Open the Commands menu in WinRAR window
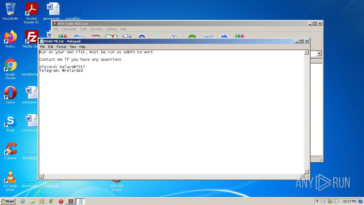 69,29
